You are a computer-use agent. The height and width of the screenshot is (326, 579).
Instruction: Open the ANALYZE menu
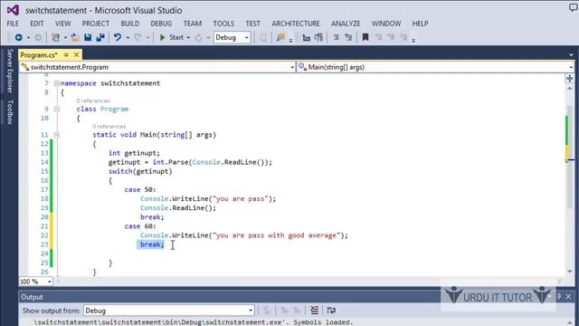[x=346, y=24]
